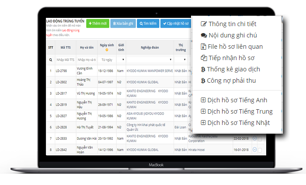
Task: Open the Giới tính filter dropdown
Action: 122,60
